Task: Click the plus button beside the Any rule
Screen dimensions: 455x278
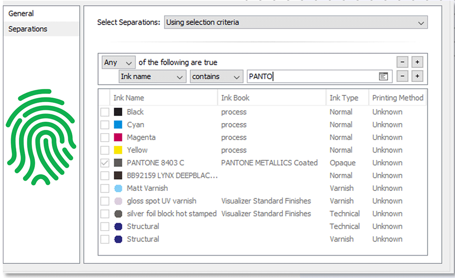Action: [x=417, y=62]
